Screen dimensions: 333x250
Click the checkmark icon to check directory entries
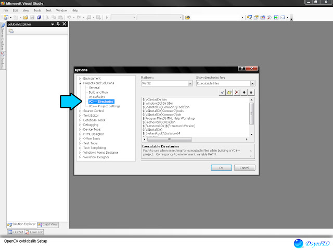222,93
